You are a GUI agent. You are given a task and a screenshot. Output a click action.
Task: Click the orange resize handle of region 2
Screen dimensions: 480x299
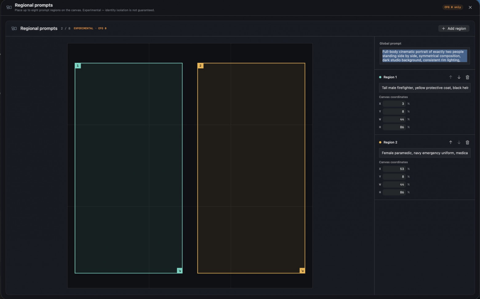(302, 271)
